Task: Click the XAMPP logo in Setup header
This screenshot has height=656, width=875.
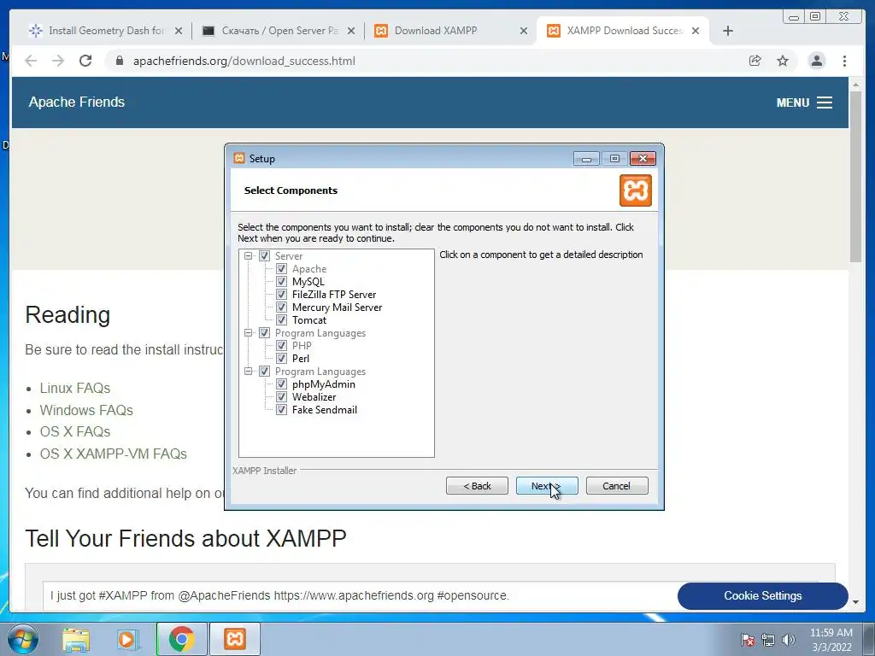Action: [x=636, y=190]
